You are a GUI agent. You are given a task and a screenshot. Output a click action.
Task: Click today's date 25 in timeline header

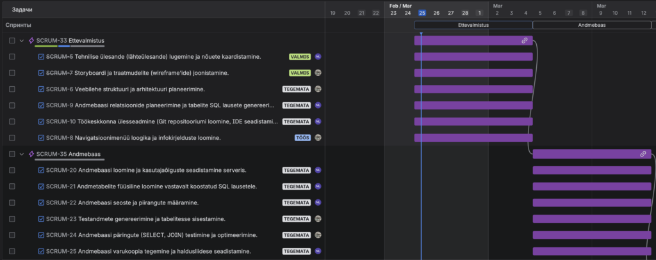(x=422, y=13)
